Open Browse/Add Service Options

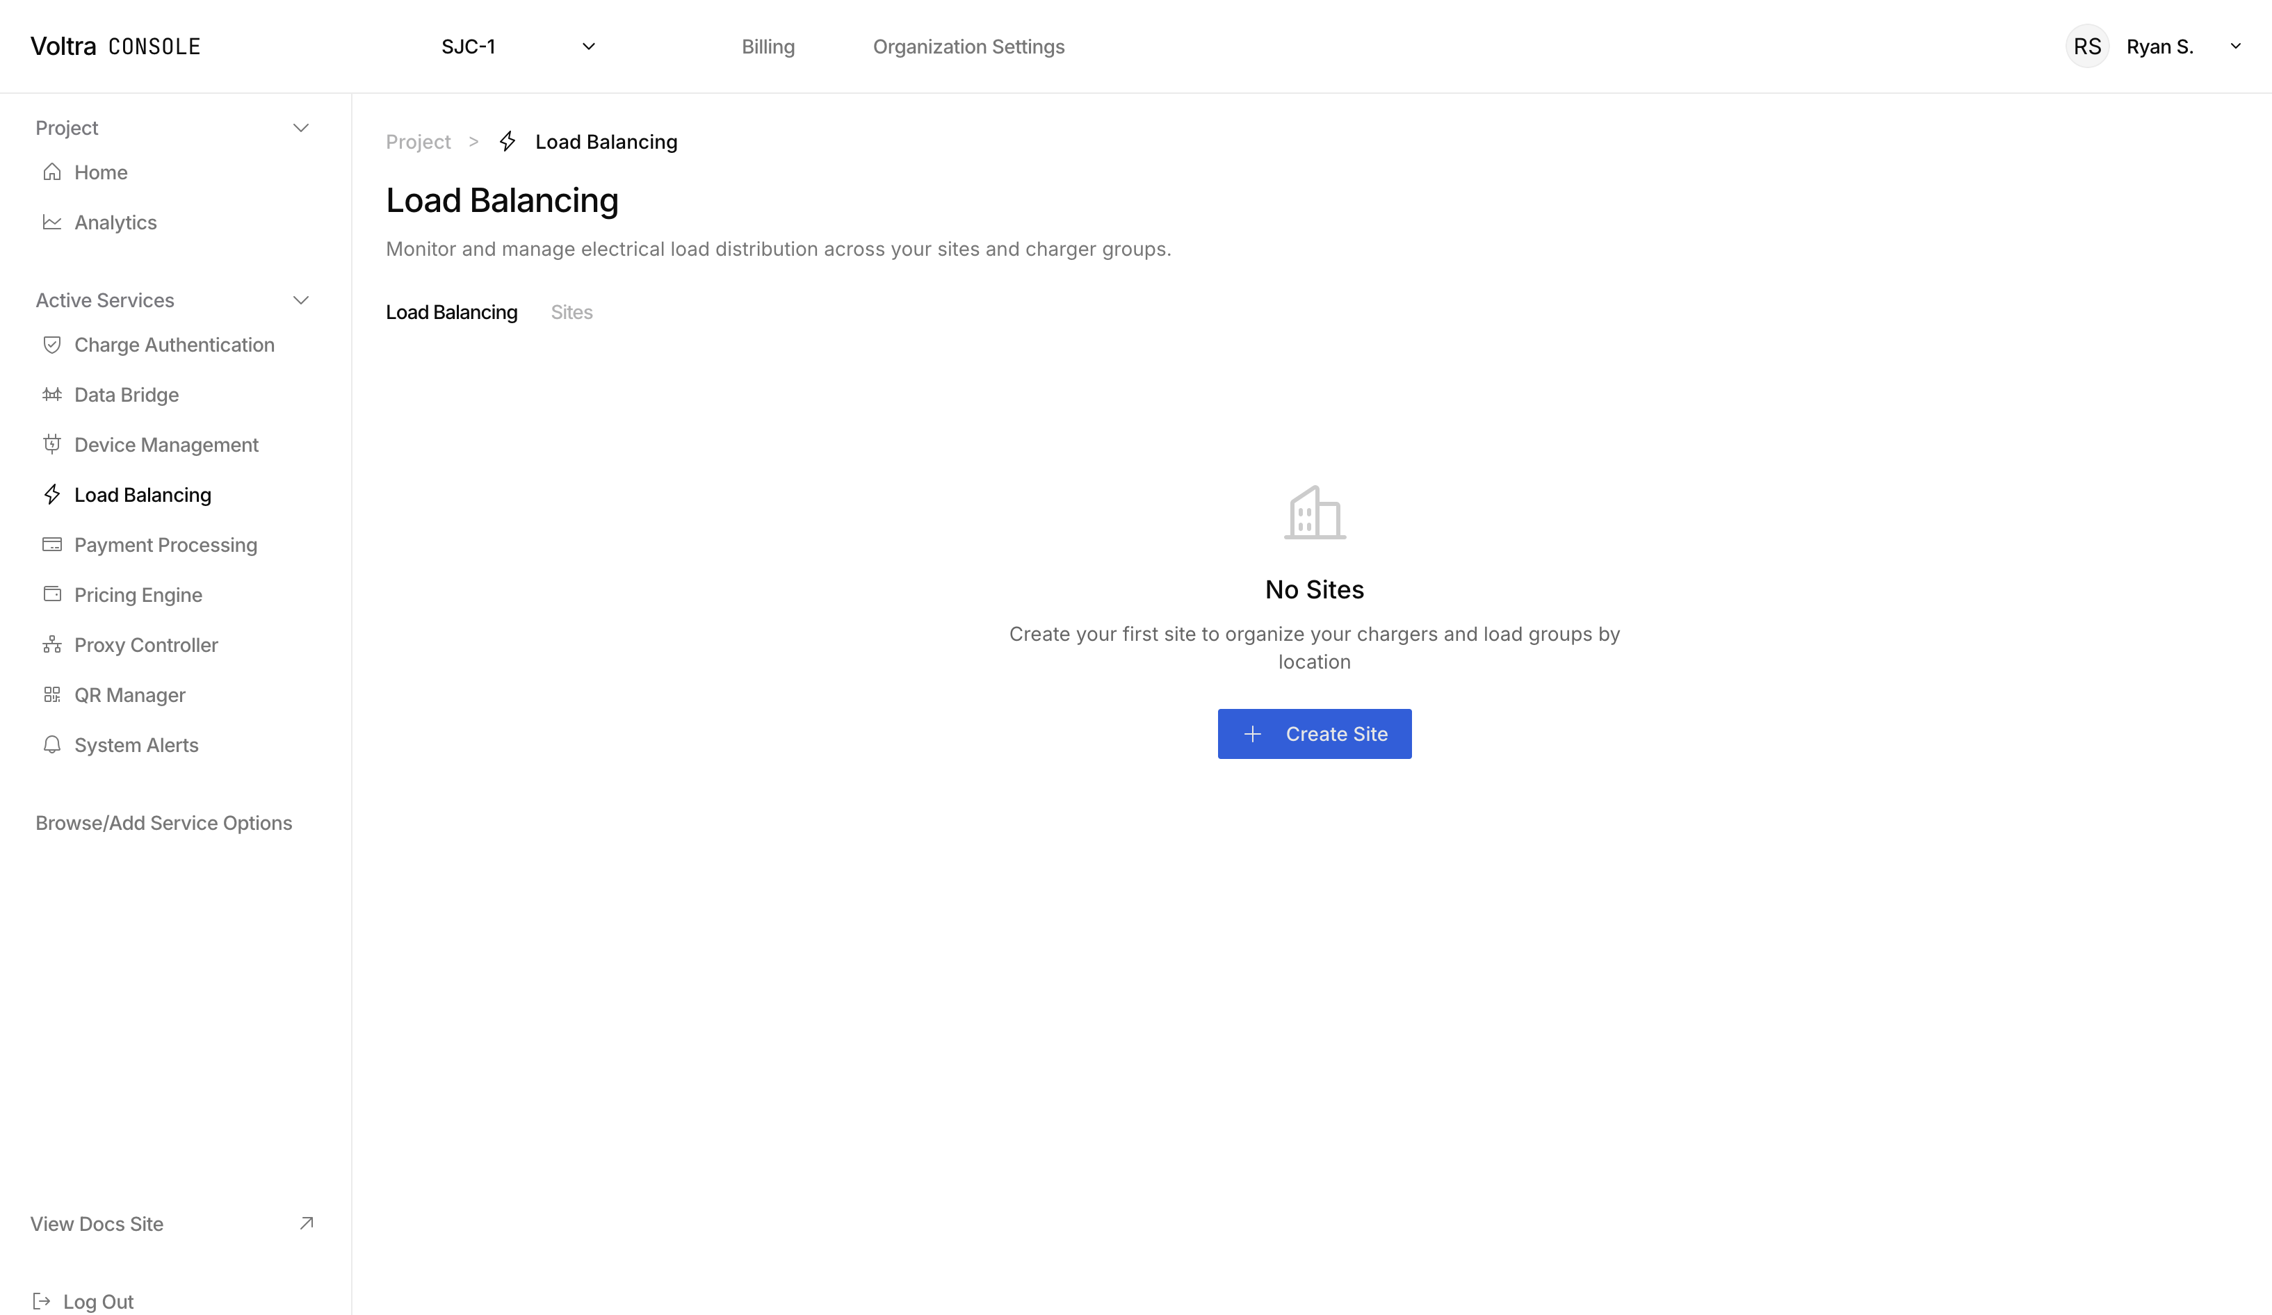[164, 822]
